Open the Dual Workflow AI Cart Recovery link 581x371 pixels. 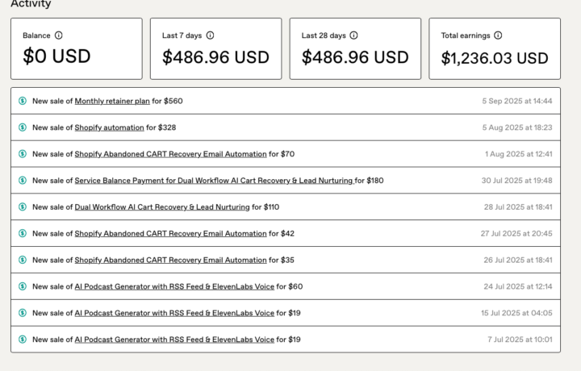[161, 207]
